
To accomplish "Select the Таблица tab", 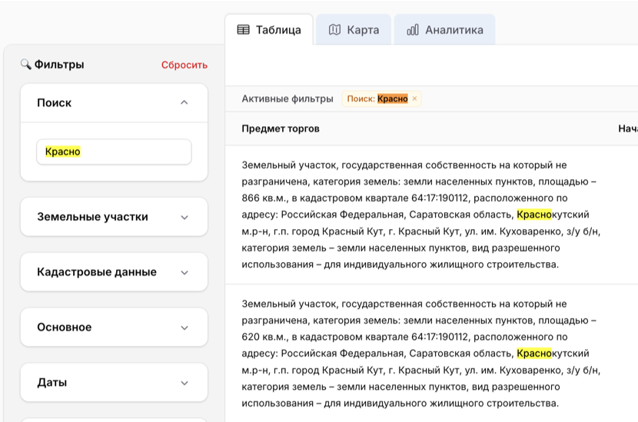I will pyautogui.click(x=269, y=30).
